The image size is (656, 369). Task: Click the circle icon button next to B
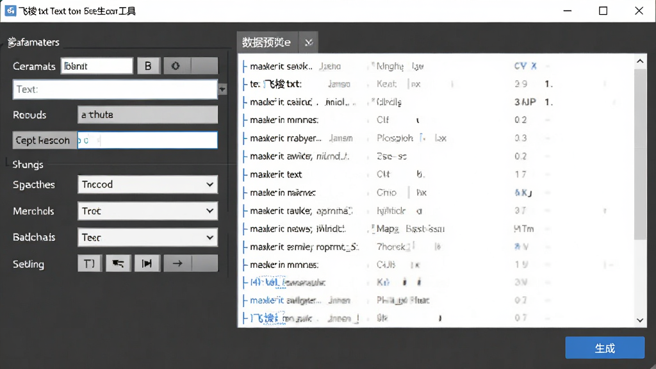176,66
